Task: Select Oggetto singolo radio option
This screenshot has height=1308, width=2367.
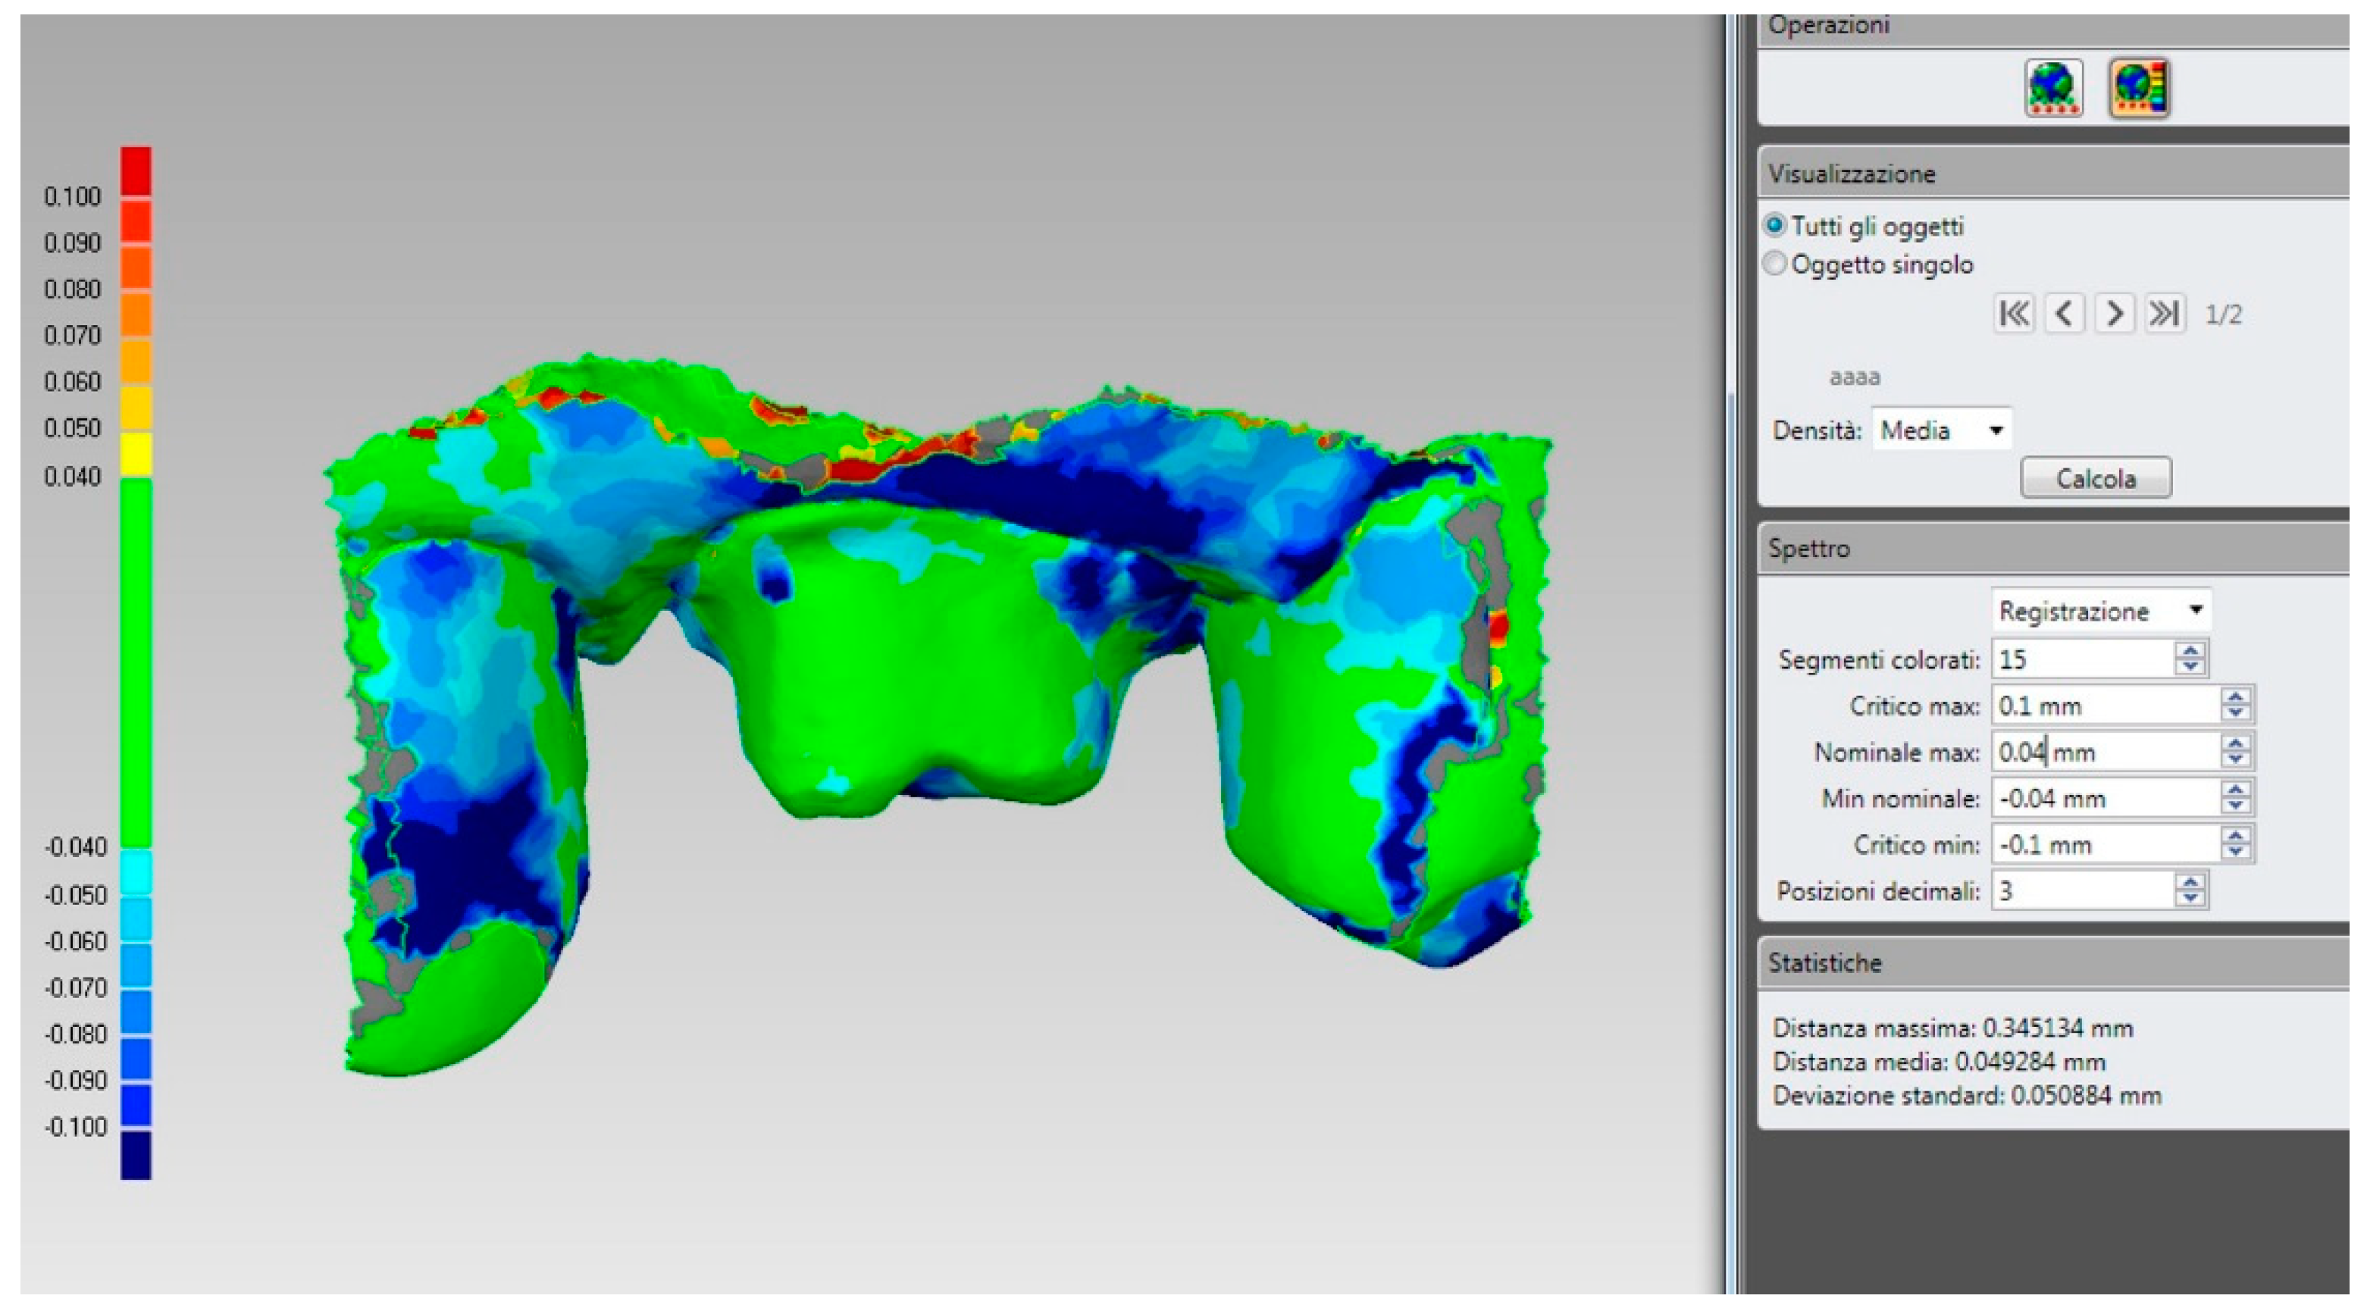Action: pyautogui.click(x=1775, y=264)
